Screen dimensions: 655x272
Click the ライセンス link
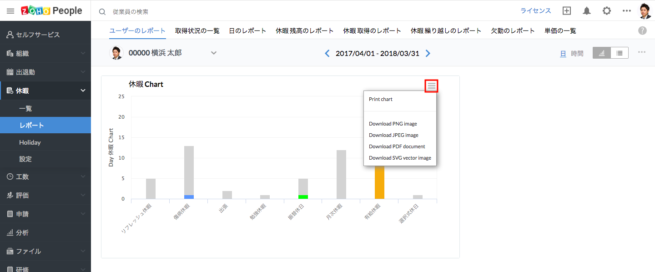(x=535, y=11)
